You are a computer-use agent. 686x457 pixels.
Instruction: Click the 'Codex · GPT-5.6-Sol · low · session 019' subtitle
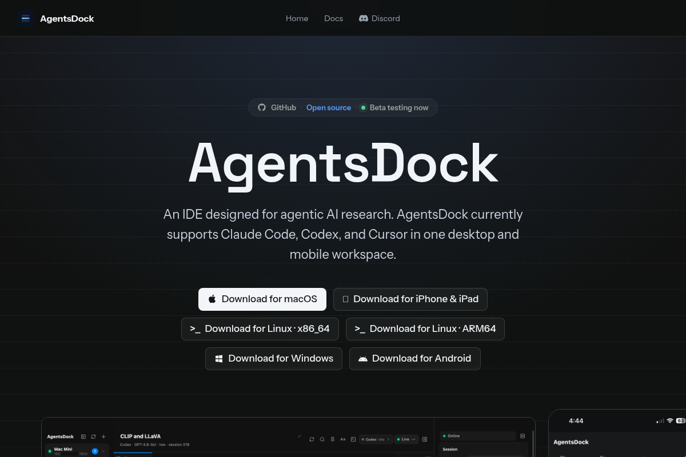pyautogui.click(x=154, y=444)
